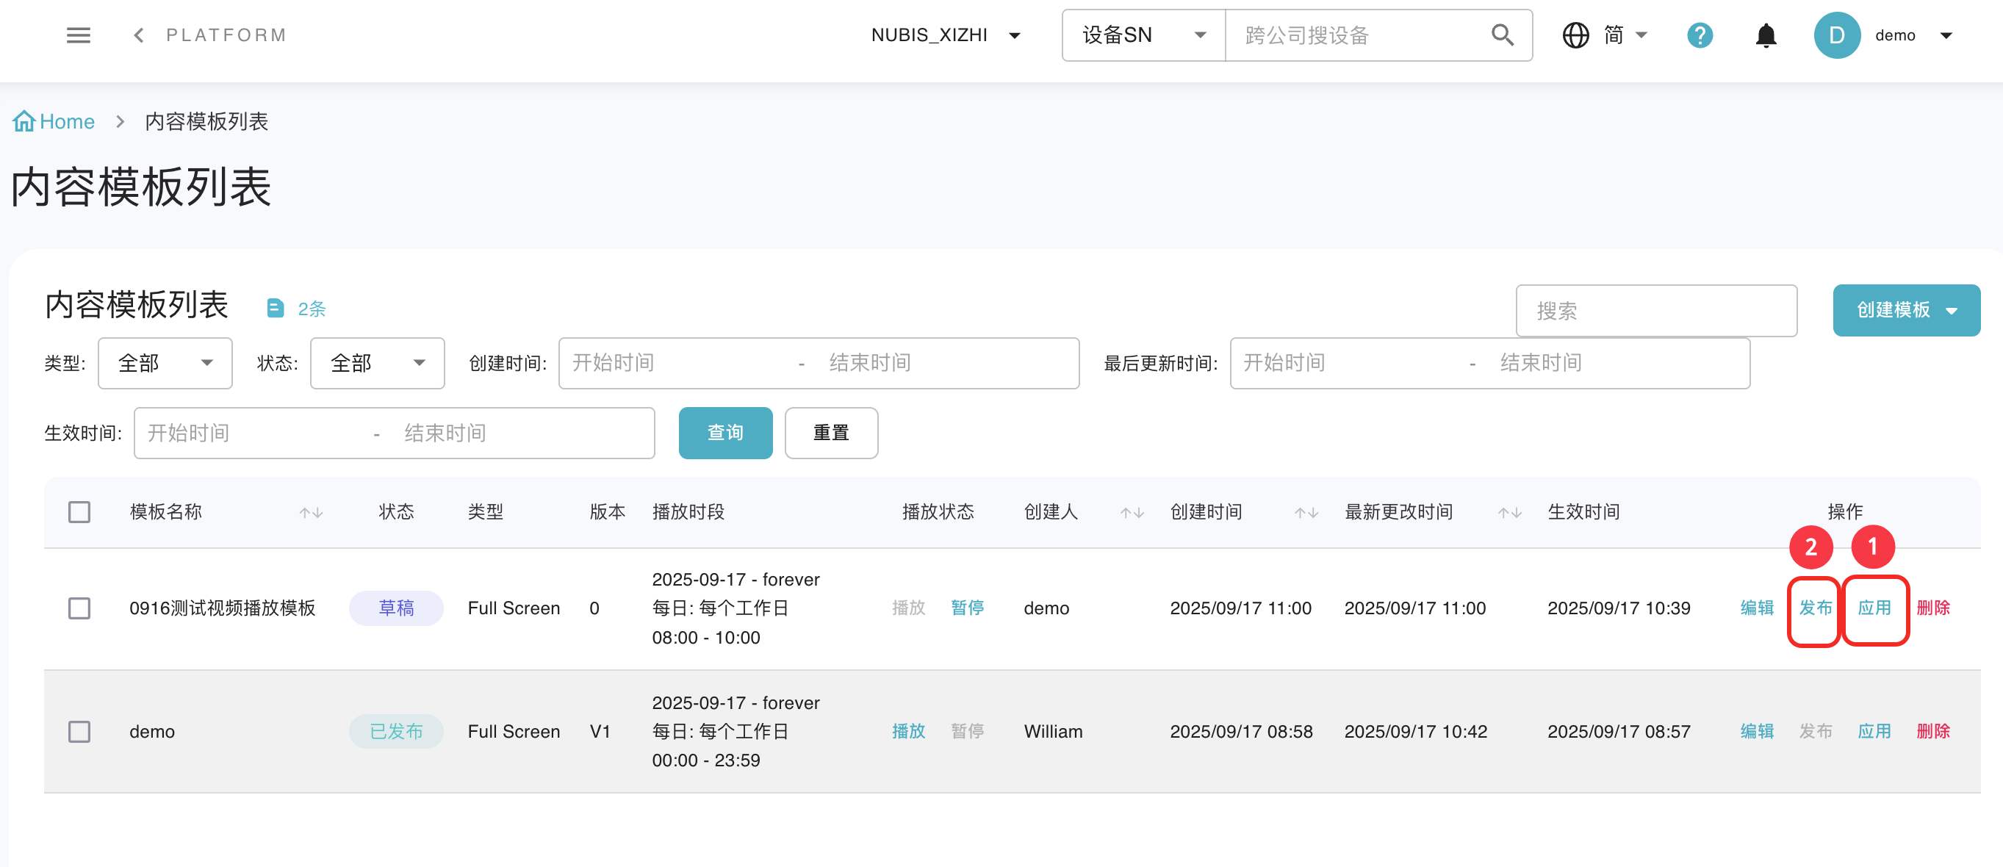Toggle the select-all header checkbox
Viewport: 2003px width, 867px height.
79,512
